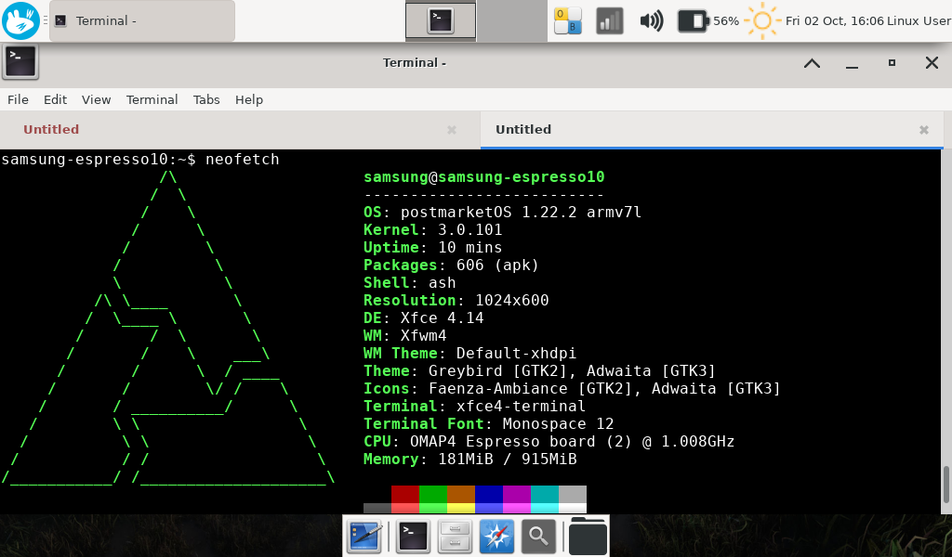Open the View menu
Screen dimensions: 952x557
click(96, 99)
